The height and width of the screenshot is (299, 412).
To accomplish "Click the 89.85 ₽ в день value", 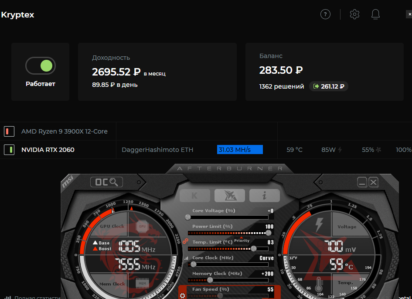I will pyautogui.click(x=115, y=85).
